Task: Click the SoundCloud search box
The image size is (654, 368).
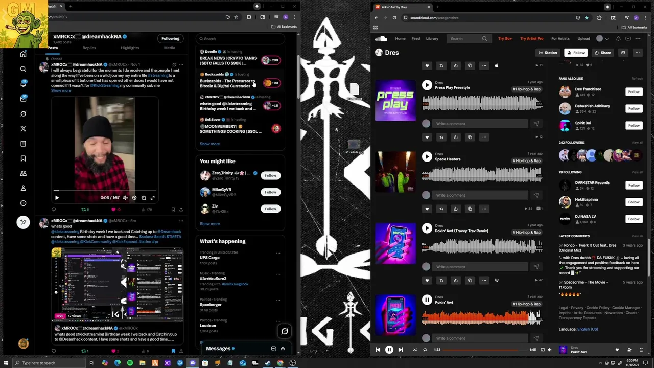Action: coord(469,39)
